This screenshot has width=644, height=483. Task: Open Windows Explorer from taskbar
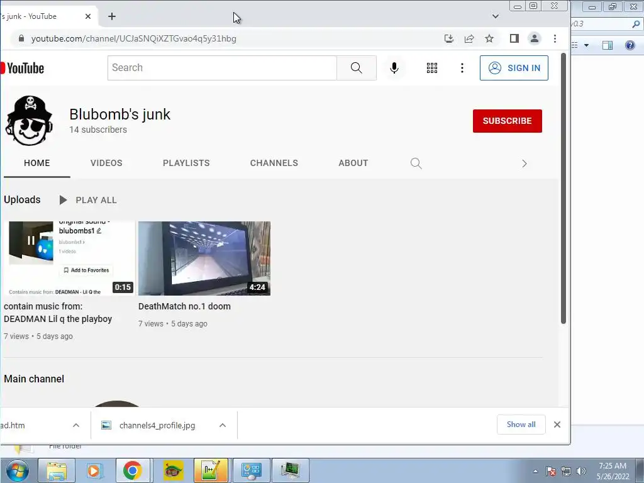tap(57, 470)
